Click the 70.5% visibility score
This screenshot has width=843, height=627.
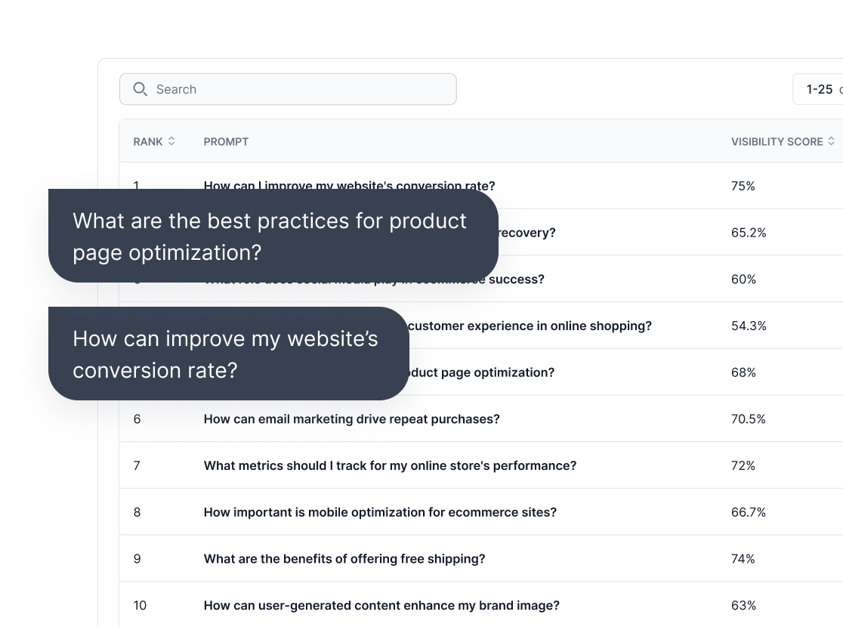[749, 419]
